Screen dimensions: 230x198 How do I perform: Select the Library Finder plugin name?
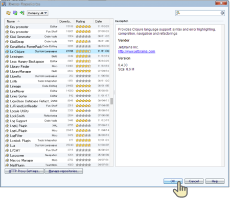click(x=19, y=66)
